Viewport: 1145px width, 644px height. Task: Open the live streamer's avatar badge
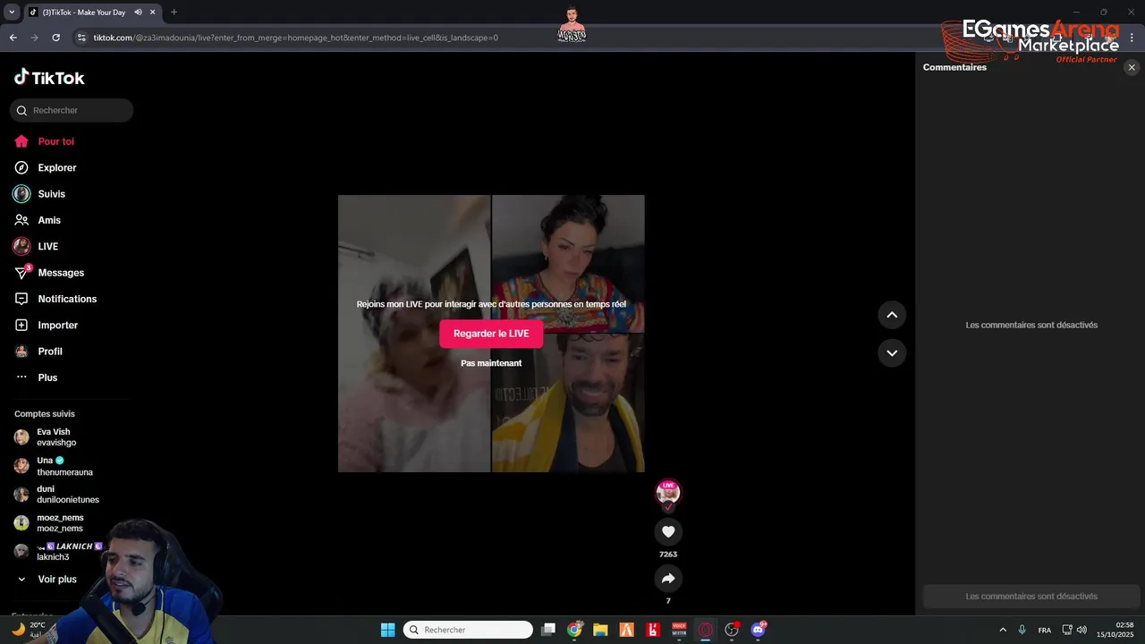click(668, 493)
